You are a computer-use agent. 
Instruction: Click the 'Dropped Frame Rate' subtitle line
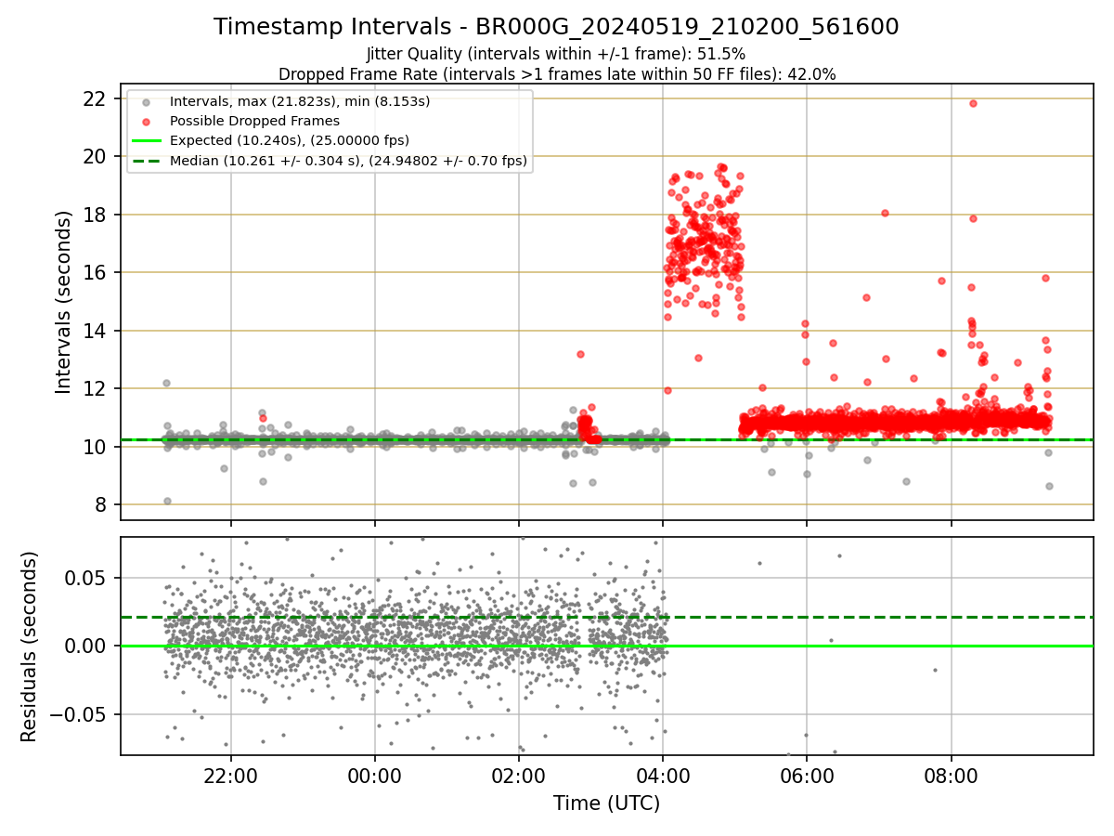click(557, 74)
